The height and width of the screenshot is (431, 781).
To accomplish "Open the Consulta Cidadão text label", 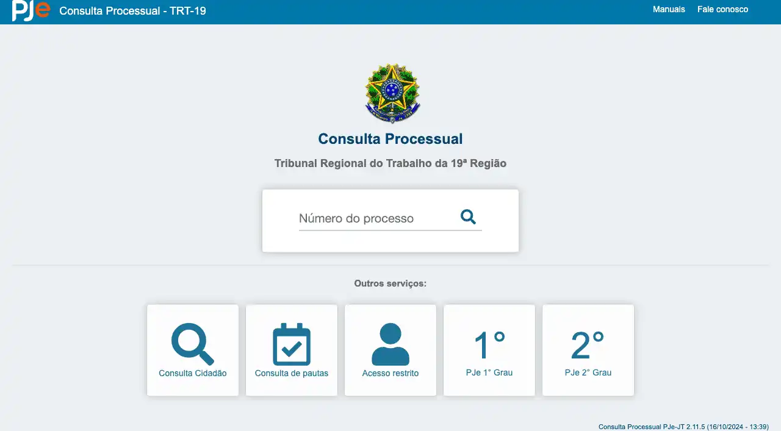I will 192,373.
